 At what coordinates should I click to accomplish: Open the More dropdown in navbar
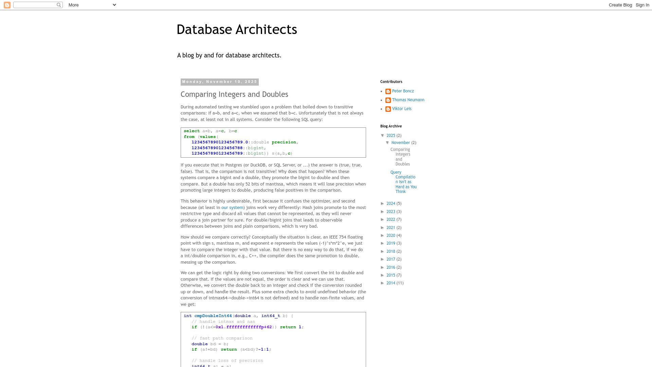pyautogui.click(x=92, y=5)
